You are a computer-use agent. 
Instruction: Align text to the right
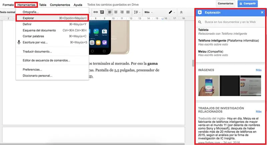pos(122,12)
